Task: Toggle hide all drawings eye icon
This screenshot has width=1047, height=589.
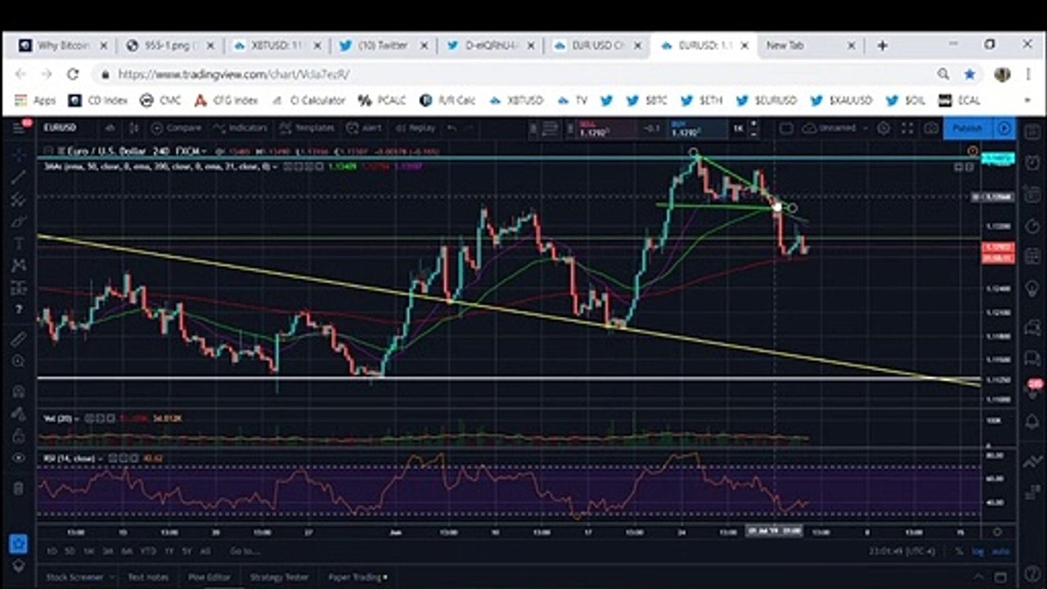Action: [18, 458]
